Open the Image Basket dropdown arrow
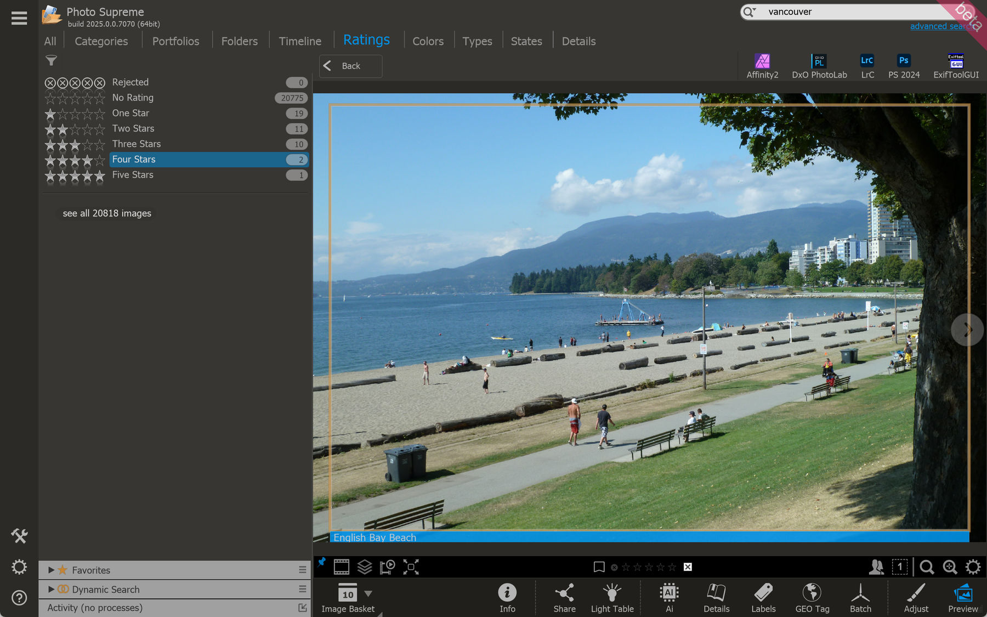This screenshot has width=987, height=617. coord(368,593)
